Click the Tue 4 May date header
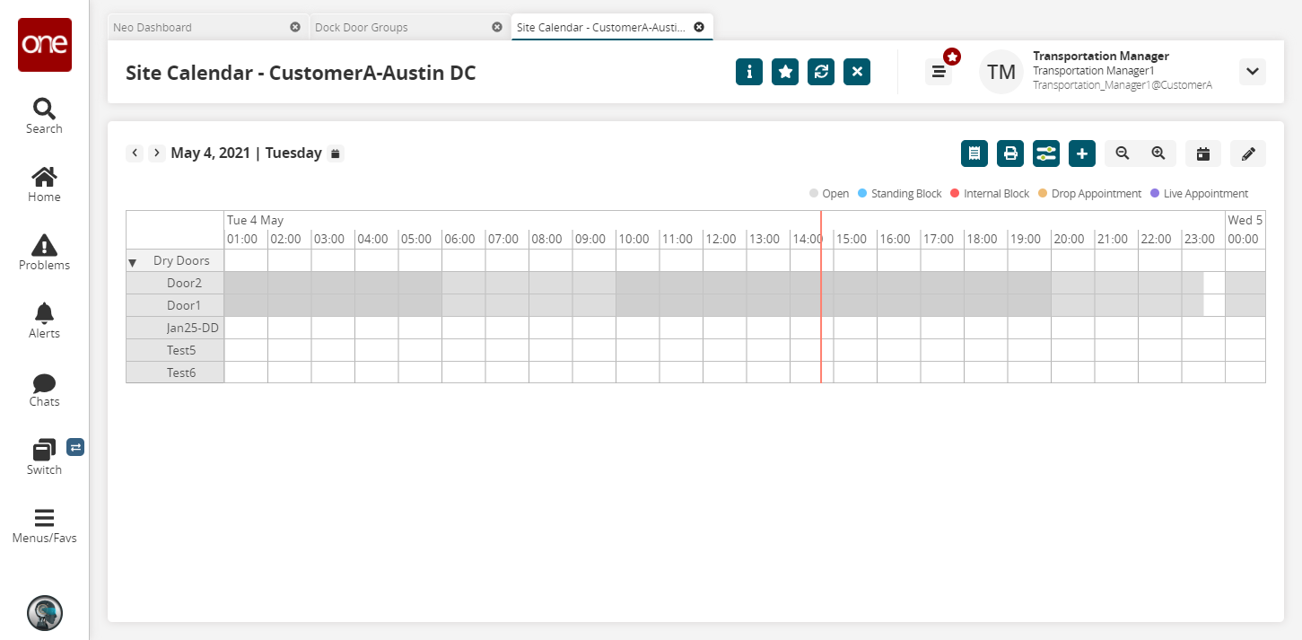The height and width of the screenshot is (640, 1302). (256, 220)
